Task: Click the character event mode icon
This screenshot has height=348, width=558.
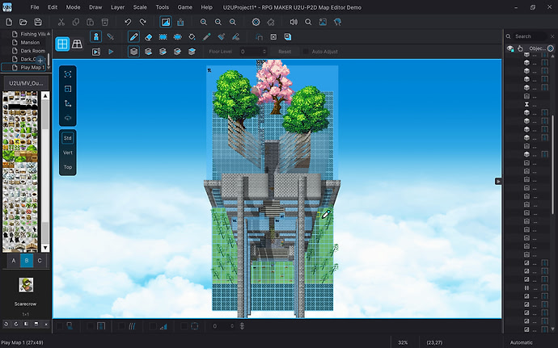Action: click(x=95, y=36)
